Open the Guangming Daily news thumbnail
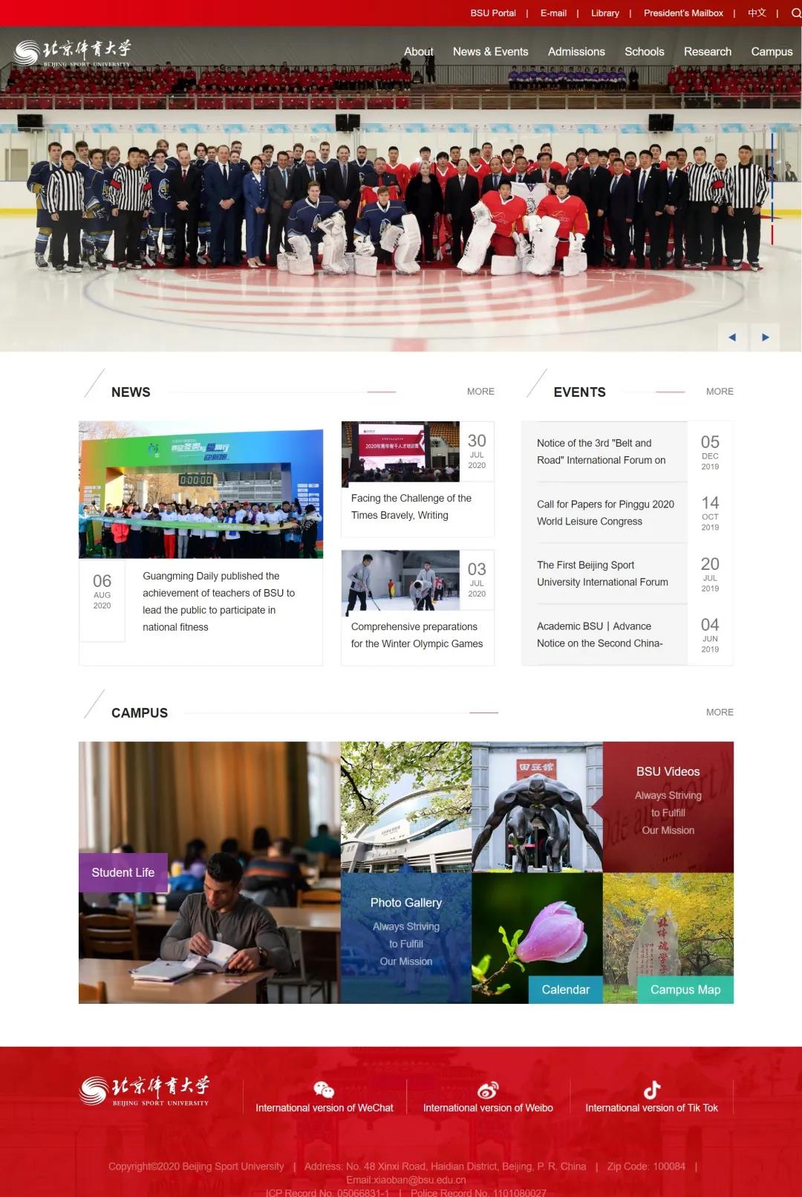Screen dimensions: 802x1197 [x=200, y=490]
